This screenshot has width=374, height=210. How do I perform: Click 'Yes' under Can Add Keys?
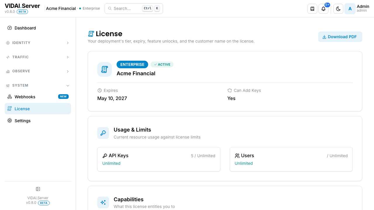(231, 99)
